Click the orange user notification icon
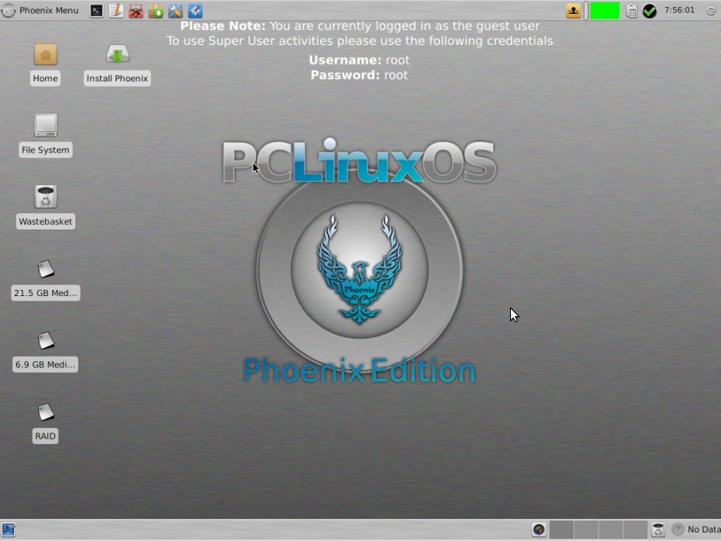721x541 pixels. tap(573, 11)
